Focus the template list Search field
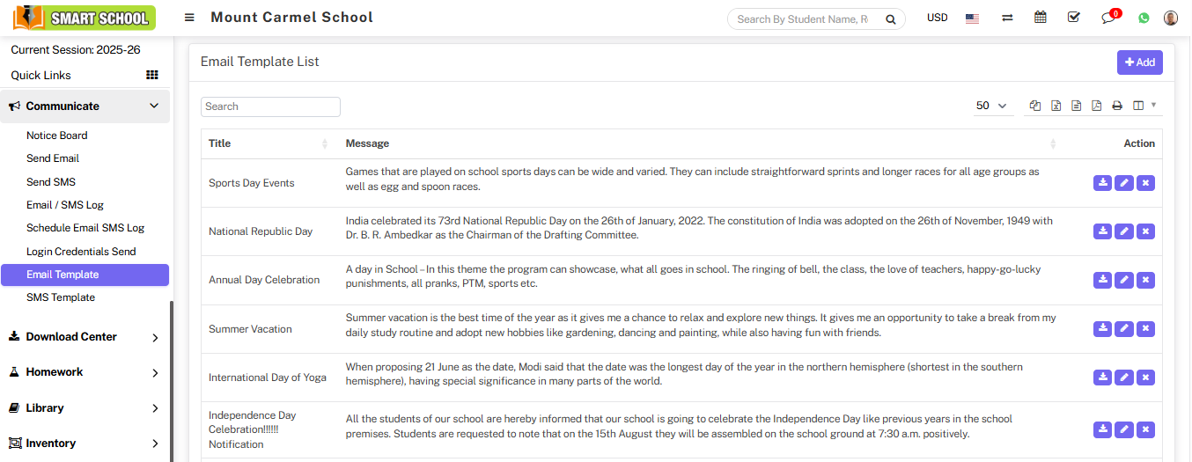The width and height of the screenshot is (1192, 462). (x=270, y=106)
